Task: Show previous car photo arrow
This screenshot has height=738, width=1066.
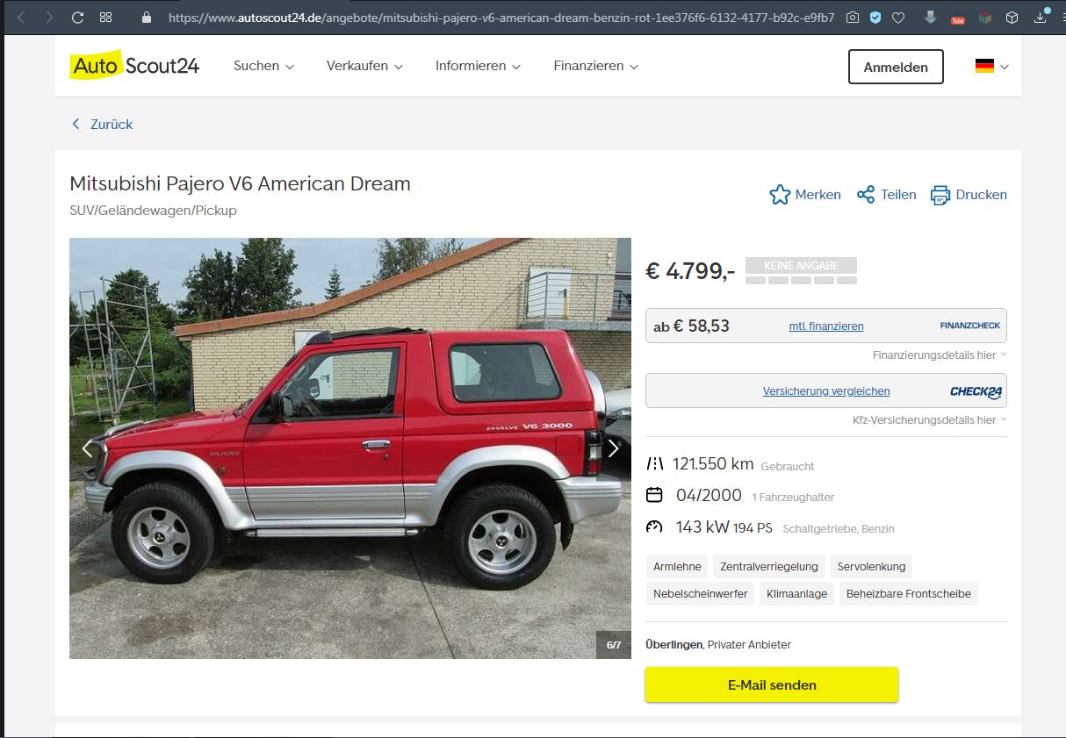Action: (x=87, y=448)
